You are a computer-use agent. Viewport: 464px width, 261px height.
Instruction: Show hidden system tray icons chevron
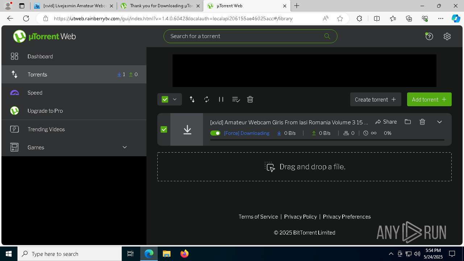[391, 254]
